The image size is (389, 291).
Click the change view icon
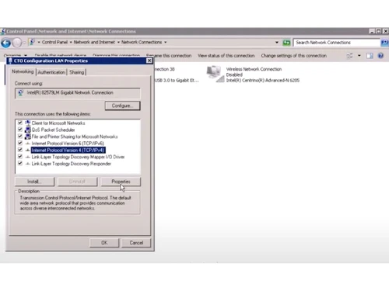click(350, 56)
